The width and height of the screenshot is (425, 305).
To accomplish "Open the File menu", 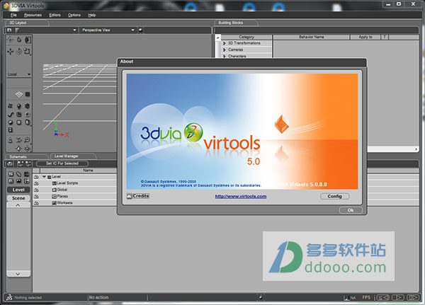I will 13,15.
